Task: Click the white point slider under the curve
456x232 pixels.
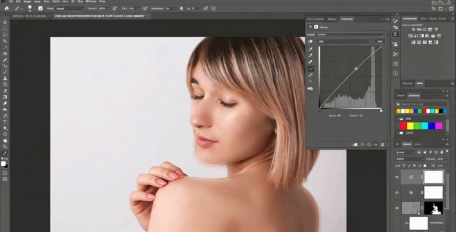Action: 381,111
